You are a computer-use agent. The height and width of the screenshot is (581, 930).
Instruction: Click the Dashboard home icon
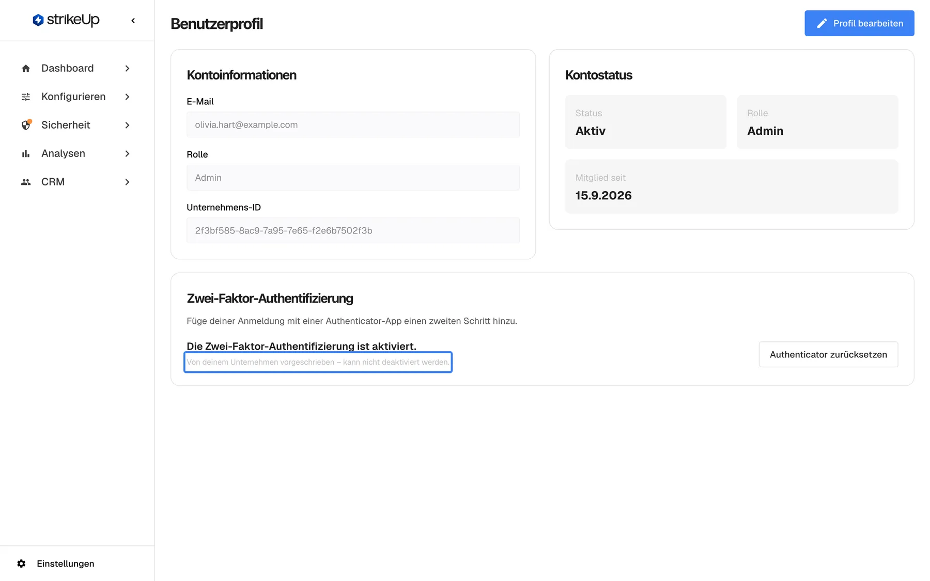(x=26, y=68)
